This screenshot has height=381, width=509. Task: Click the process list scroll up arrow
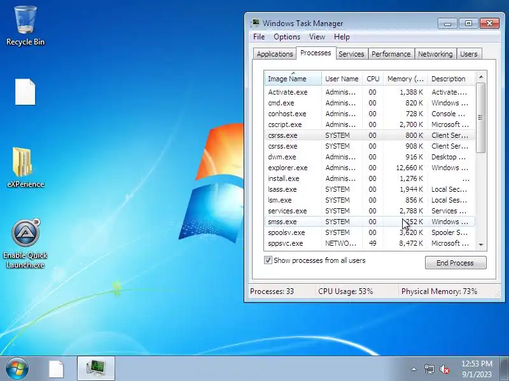tap(481, 77)
